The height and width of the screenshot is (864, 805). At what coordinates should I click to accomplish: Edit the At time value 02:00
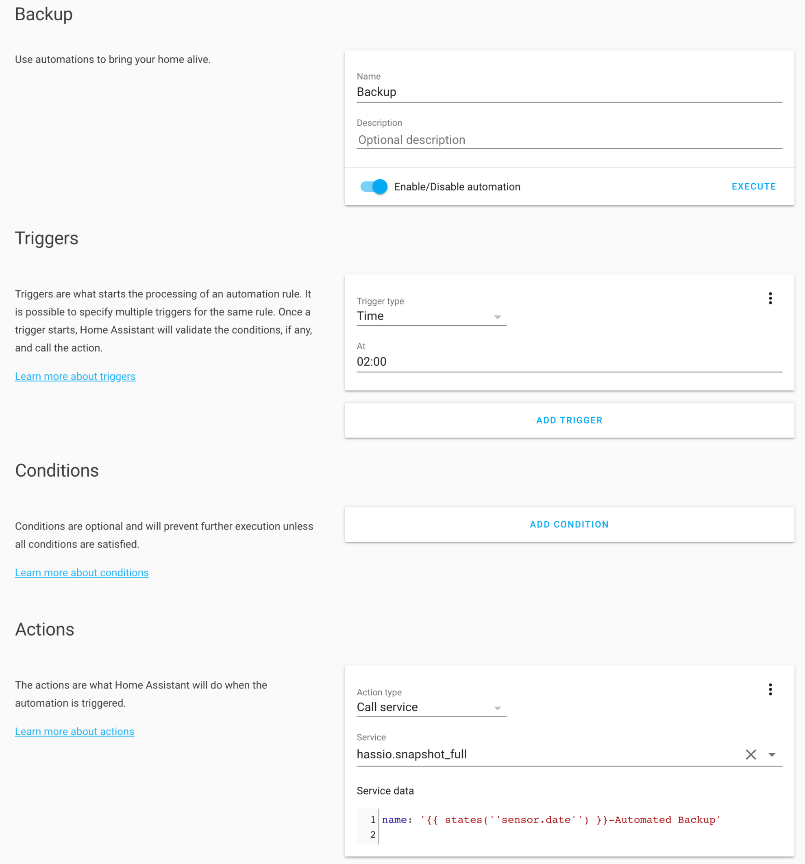pos(479,362)
